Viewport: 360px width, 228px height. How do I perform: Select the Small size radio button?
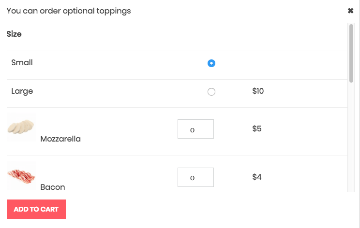(211, 63)
